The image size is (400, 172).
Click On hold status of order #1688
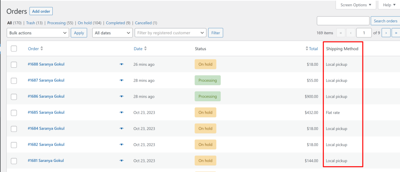[x=205, y=64]
